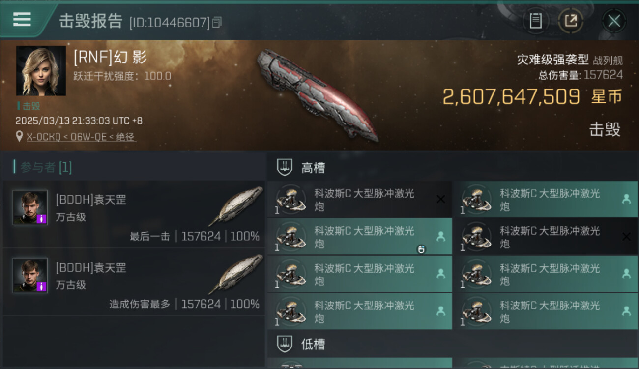The image size is (639, 369).
Task: Open the last-hit attacker 袁天罡 portrait
Action: click(30, 208)
